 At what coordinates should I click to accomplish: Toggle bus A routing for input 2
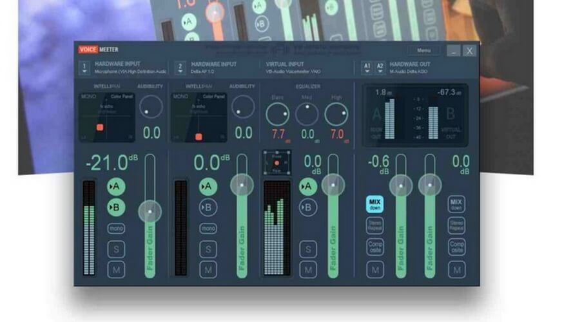208,187
